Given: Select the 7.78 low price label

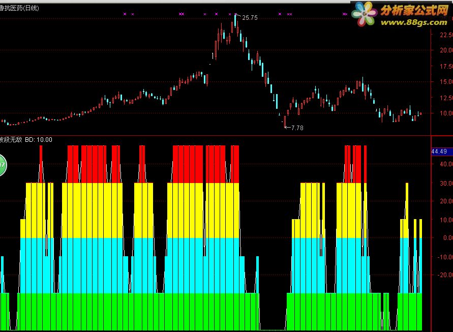Looking at the screenshot, I should pyautogui.click(x=297, y=128).
